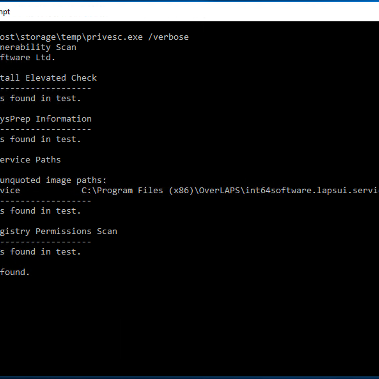Click the dashed separator under Elevated Check
Image resolution: width=379 pixels, height=379 pixels.
point(45,88)
